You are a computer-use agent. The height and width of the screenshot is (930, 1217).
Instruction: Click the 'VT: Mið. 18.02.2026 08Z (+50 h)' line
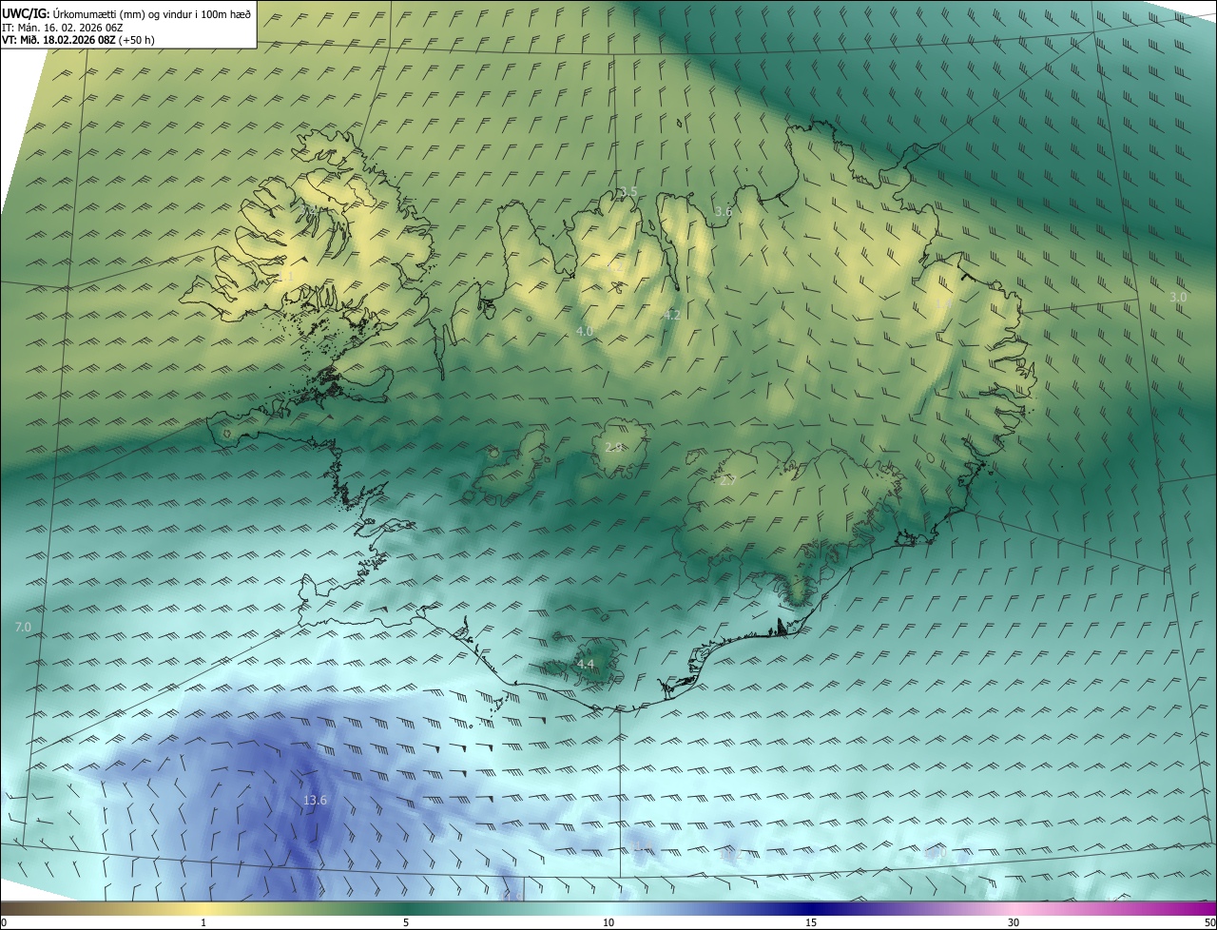[78, 40]
